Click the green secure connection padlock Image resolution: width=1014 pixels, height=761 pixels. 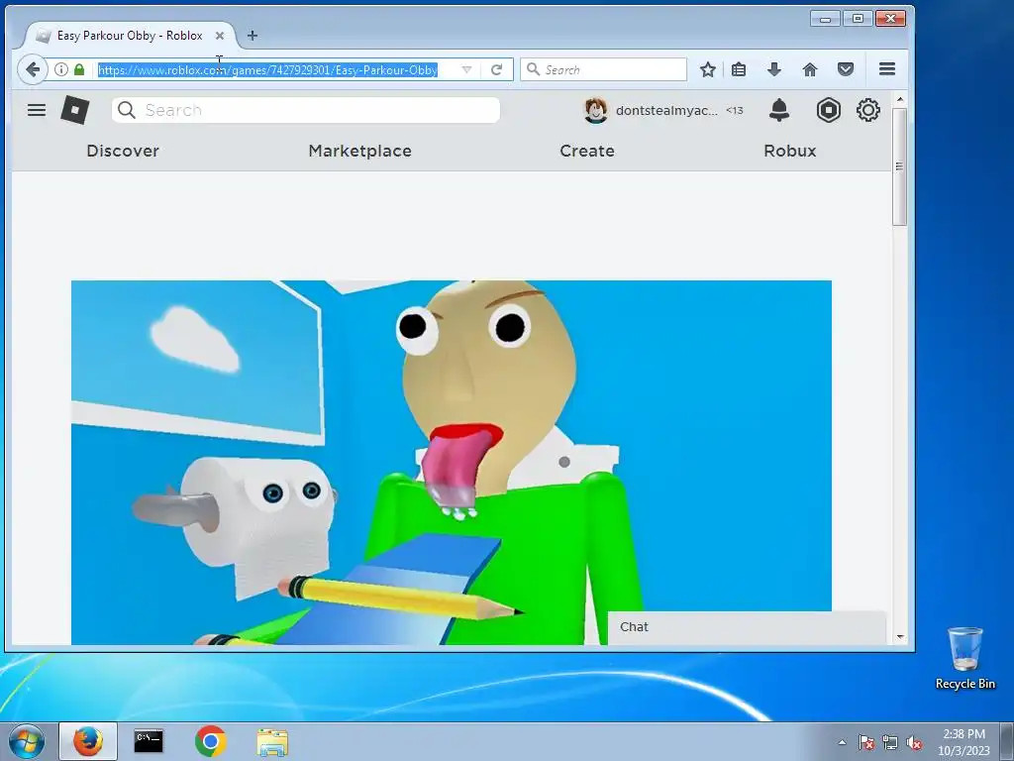79,69
